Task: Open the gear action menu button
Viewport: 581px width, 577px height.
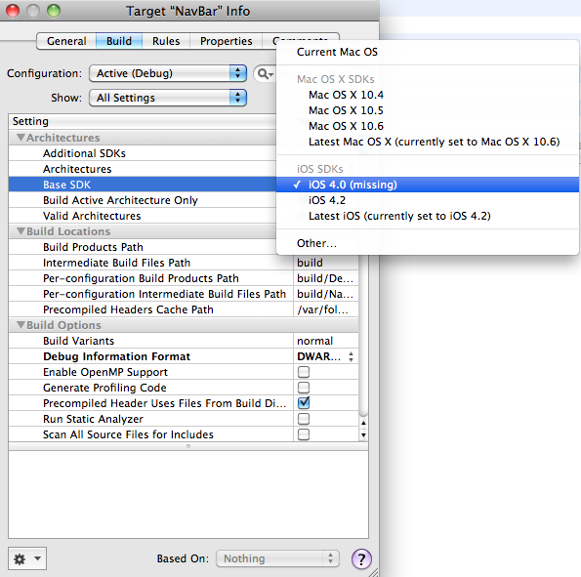Action: (x=27, y=558)
